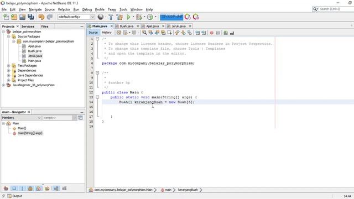Click Find Previous Occurrence editor icon

tap(150, 33)
